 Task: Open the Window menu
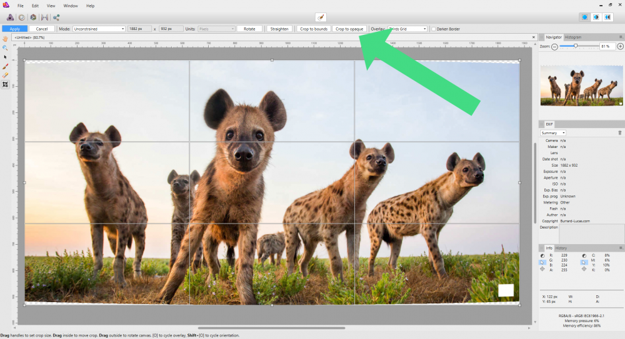[x=71, y=6]
